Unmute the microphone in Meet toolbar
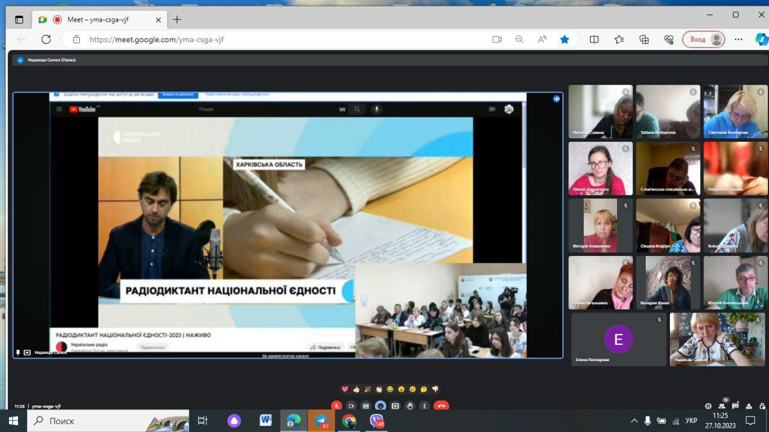The height and width of the screenshot is (432, 769). tap(336, 406)
